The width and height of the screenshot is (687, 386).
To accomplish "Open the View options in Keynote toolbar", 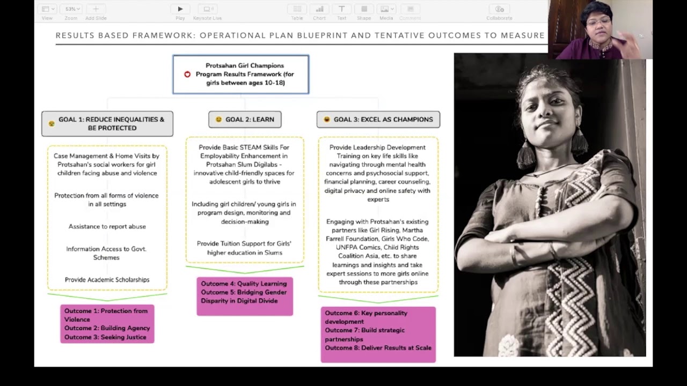I will [x=47, y=9].
